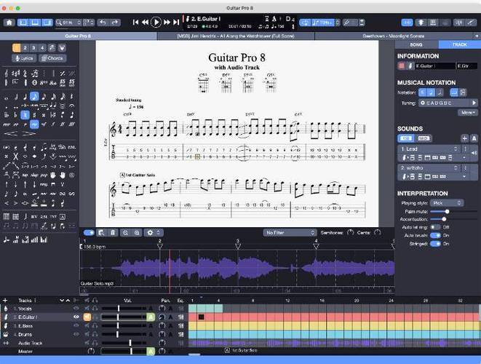Toggle visibility of the Vocals track
Screen dimensions: 481x364
pos(76,309)
